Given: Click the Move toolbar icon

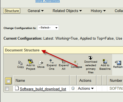Looking at the screenshot, I should [x=41, y=63].
